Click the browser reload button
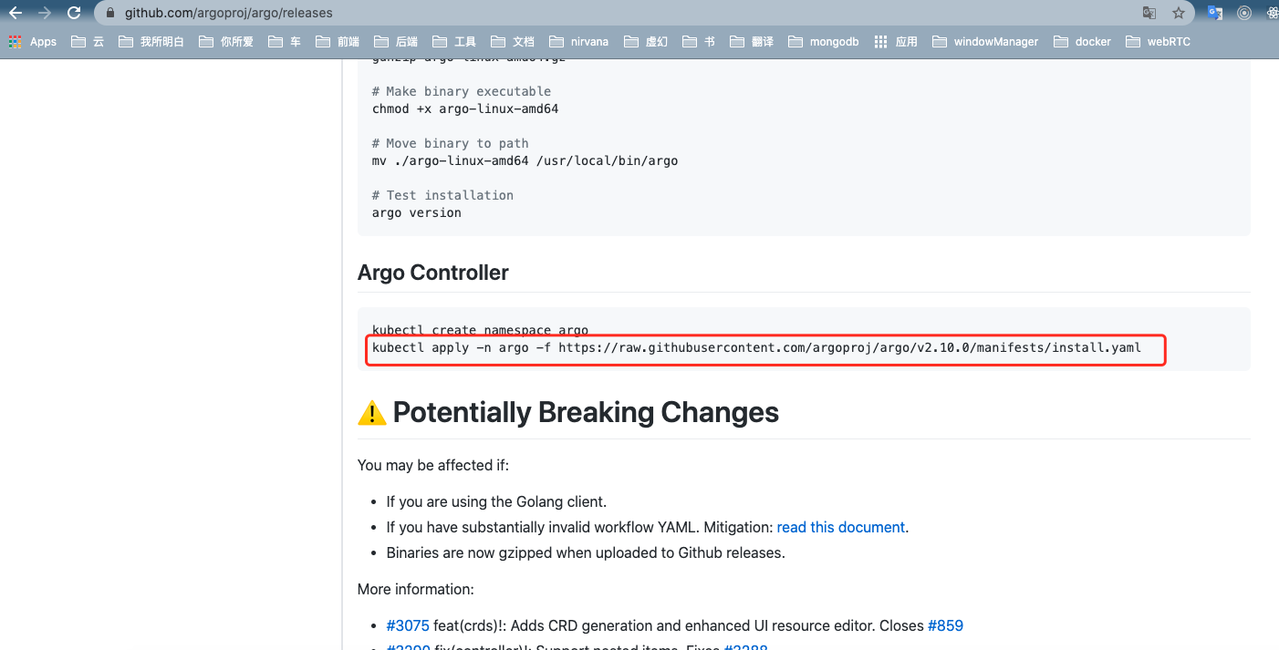The image size is (1279, 650). pyautogui.click(x=73, y=13)
